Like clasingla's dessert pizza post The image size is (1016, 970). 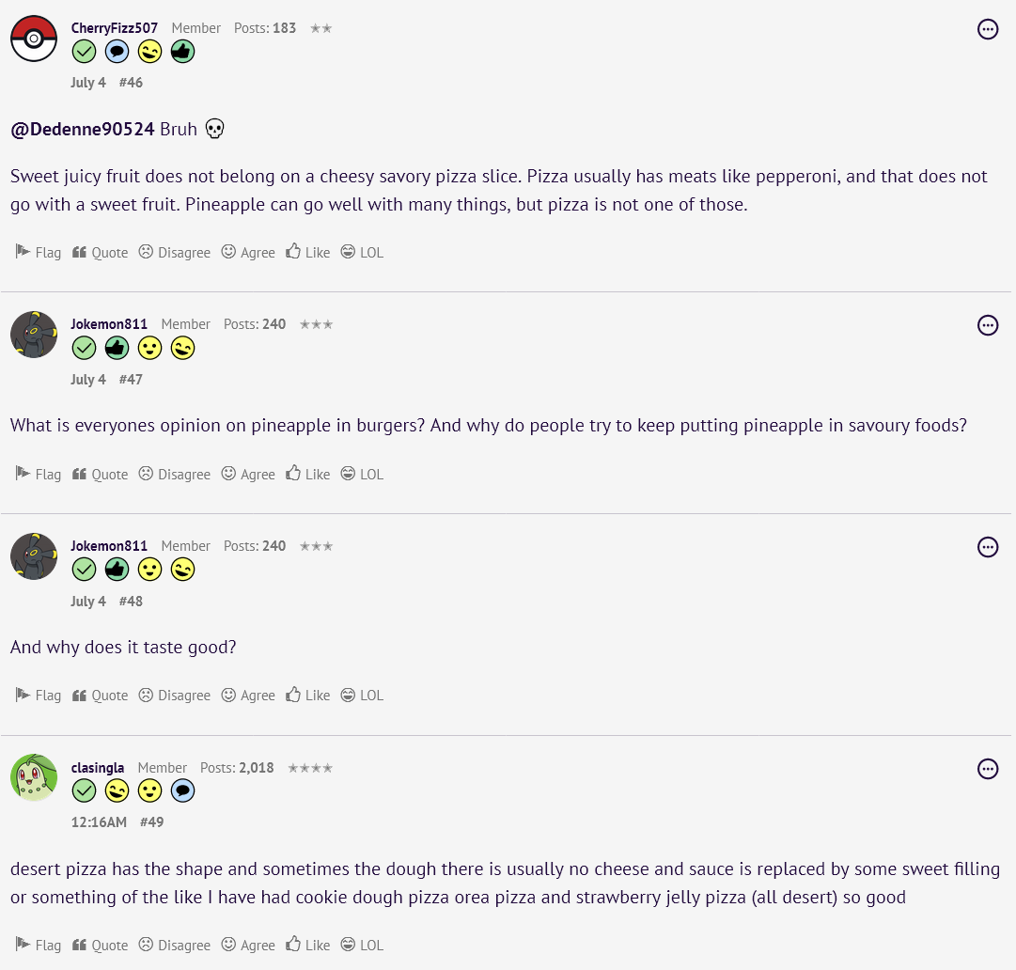[x=308, y=945]
